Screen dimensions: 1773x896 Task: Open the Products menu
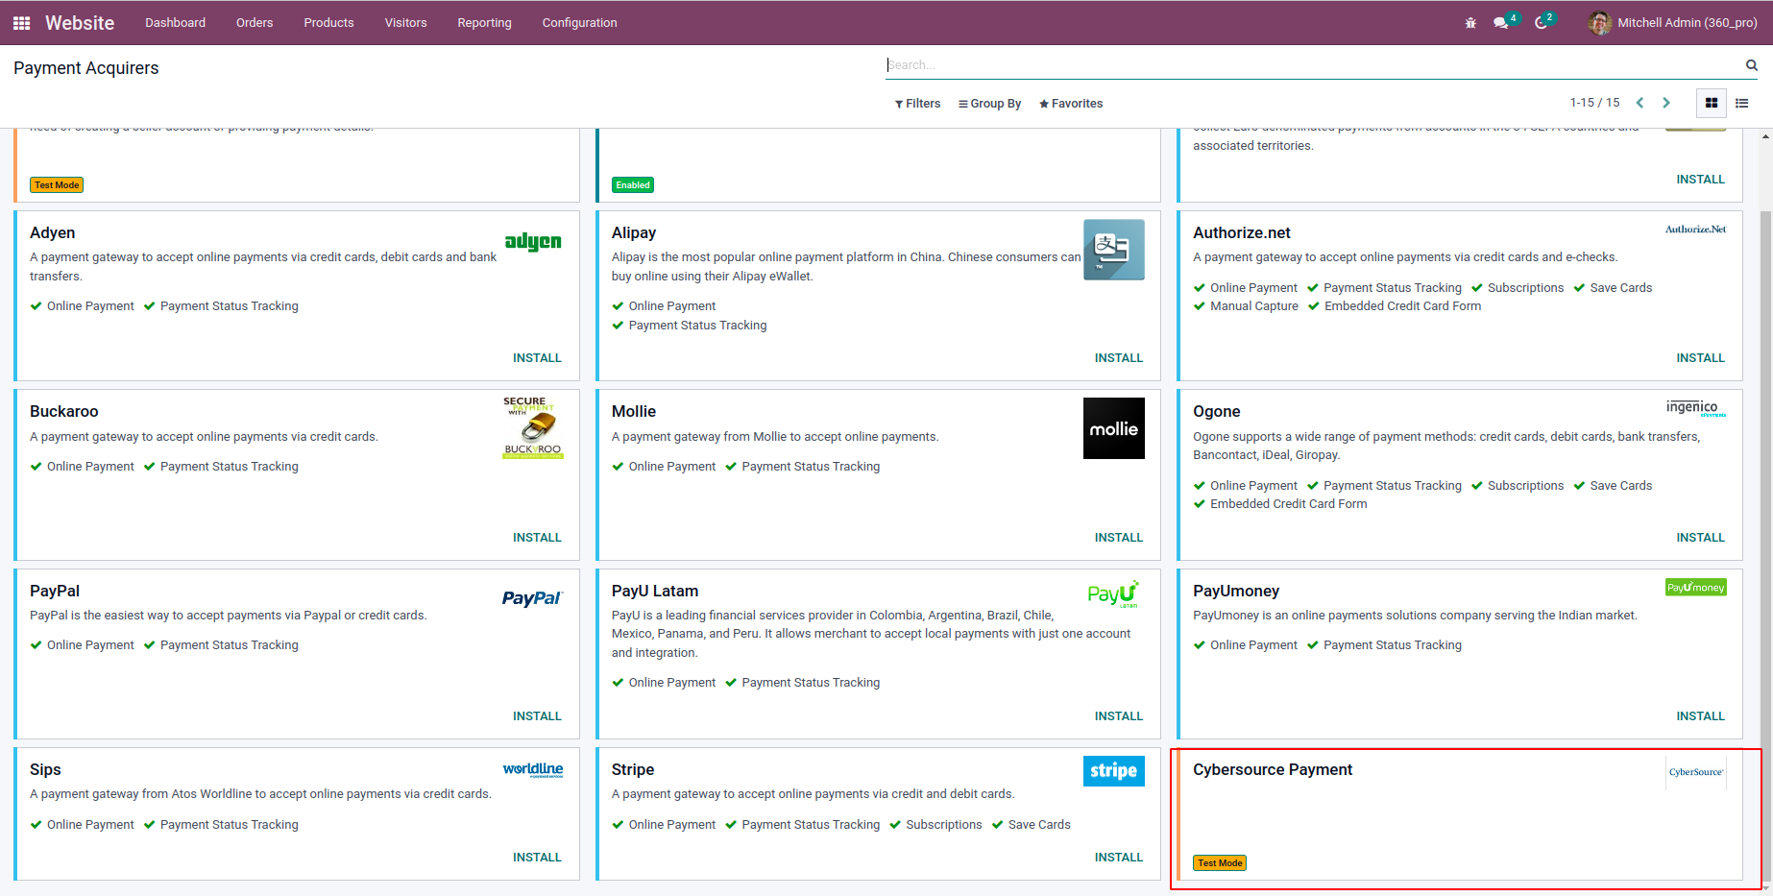coord(329,23)
